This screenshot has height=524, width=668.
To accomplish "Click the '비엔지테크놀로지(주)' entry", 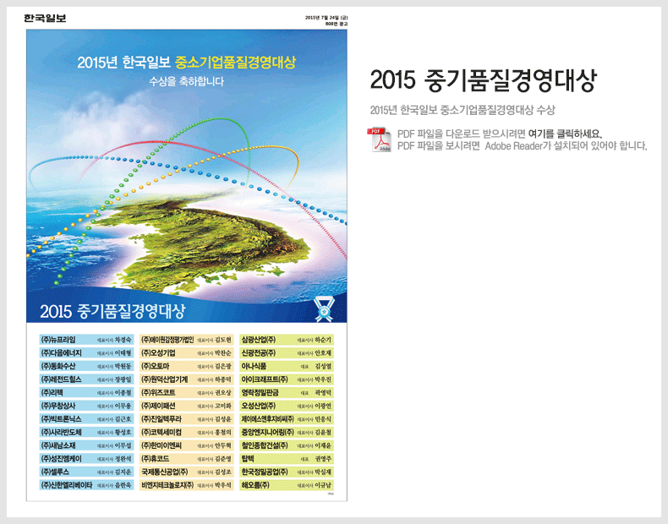I will tap(187, 485).
